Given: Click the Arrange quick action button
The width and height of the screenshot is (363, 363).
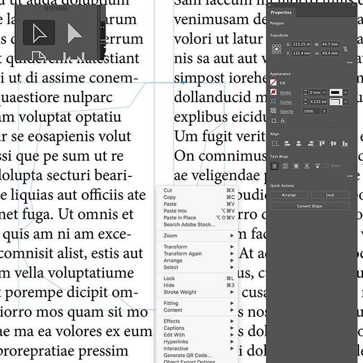Looking at the screenshot, I should tap(289, 195).
